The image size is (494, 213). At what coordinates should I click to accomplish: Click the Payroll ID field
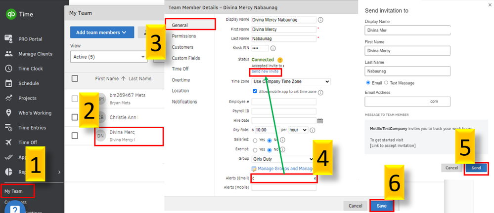coord(284,111)
